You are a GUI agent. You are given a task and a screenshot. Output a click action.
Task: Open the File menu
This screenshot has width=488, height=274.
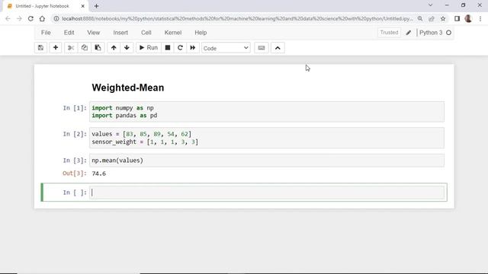pyautogui.click(x=46, y=33)
